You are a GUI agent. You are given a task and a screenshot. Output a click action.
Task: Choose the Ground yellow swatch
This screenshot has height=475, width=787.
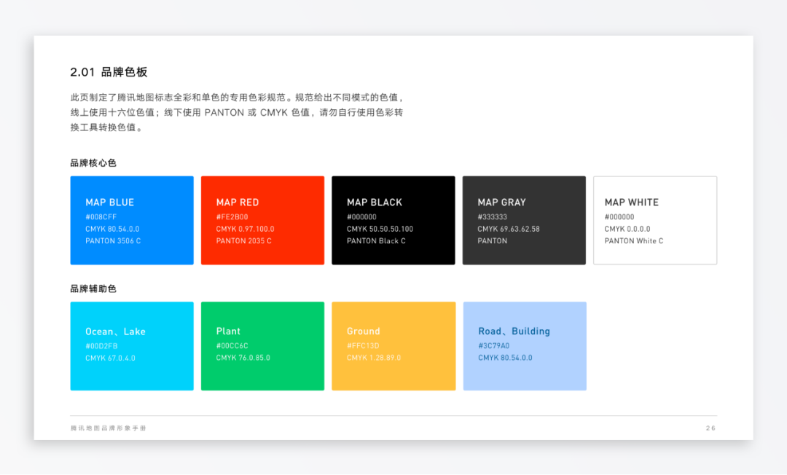(393, 346)
